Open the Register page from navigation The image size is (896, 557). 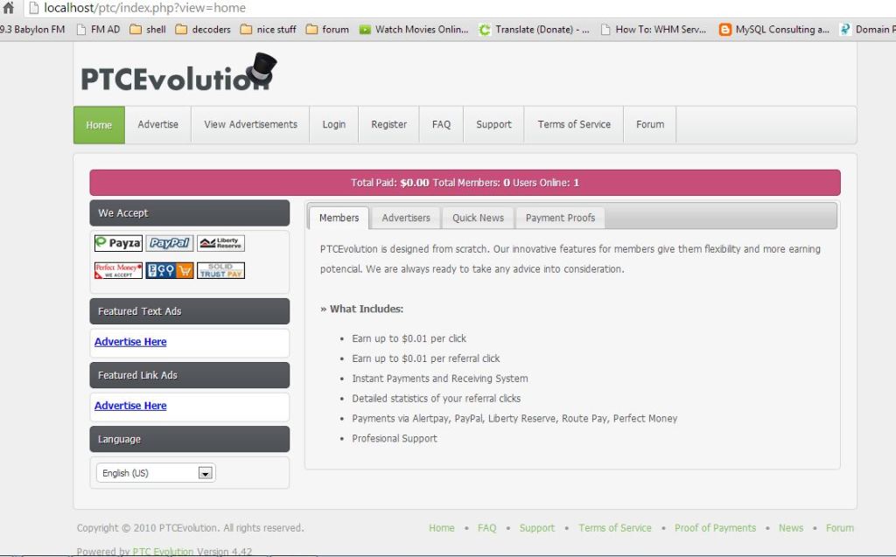coord(388,124)
